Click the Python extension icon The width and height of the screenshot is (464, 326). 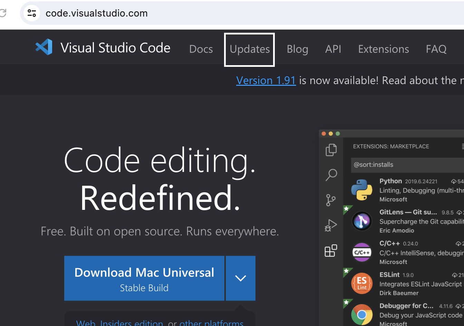(362, 189)
